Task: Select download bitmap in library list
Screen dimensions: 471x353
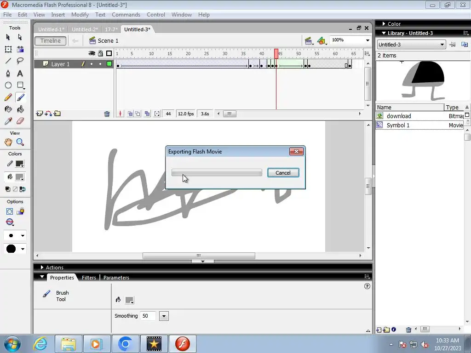Action: point(419,116)
